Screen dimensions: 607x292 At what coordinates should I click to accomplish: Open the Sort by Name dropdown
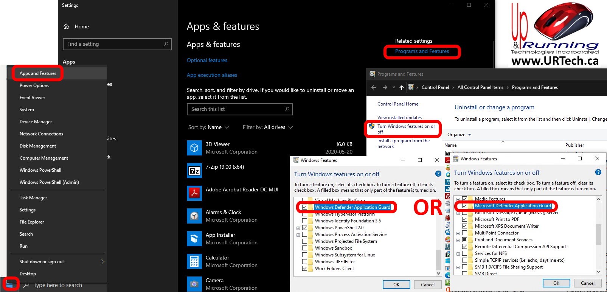(x=209, y=127)
